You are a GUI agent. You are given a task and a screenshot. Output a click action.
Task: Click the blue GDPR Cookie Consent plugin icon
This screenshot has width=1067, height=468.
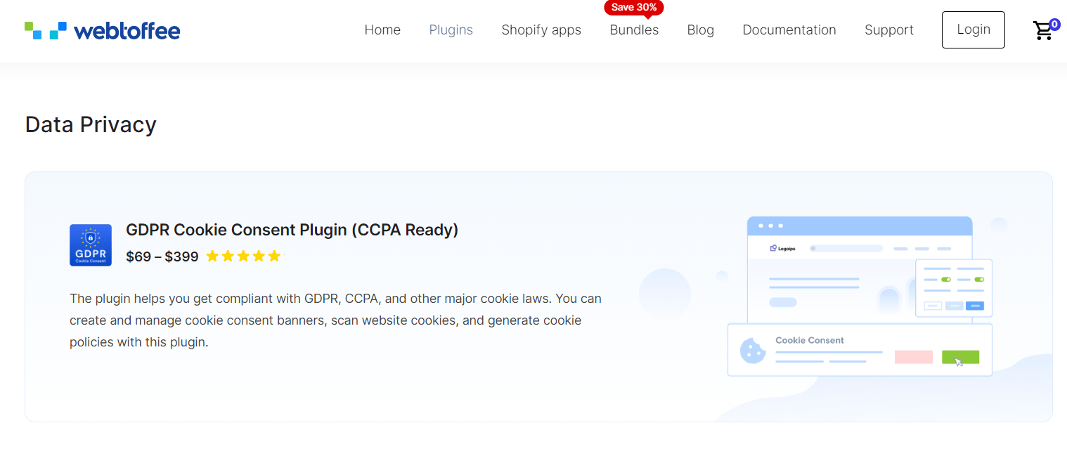pos(91,245)
